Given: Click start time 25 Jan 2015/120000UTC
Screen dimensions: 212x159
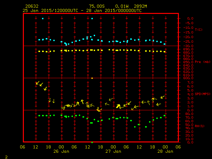Looking at the screenshot, I should (x=50, y=11).
